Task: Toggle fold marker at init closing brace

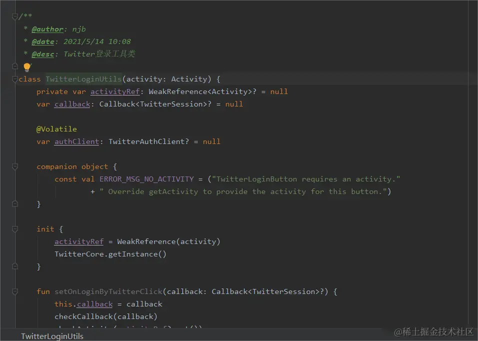Action: 14,266
